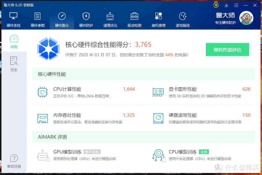Screen dimensions: 262x175
Task: Click the disk score 150
Action: pos(246,115)
